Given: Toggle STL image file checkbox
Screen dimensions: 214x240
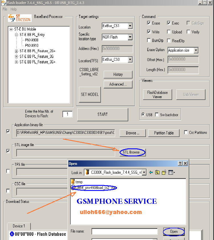Looking at the screenshot, I should point(8,151).
